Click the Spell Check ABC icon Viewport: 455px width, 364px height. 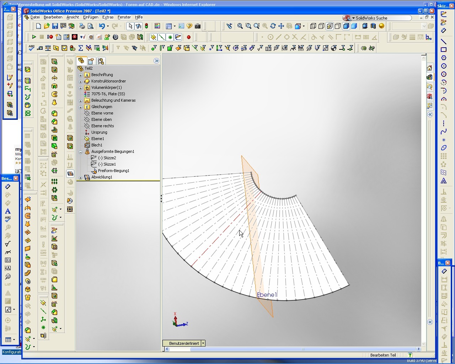(x=32, y=48)
